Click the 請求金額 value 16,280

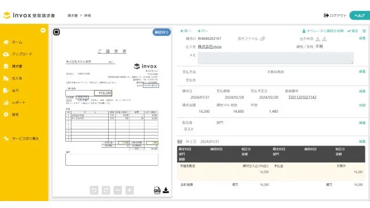point(204,112)
